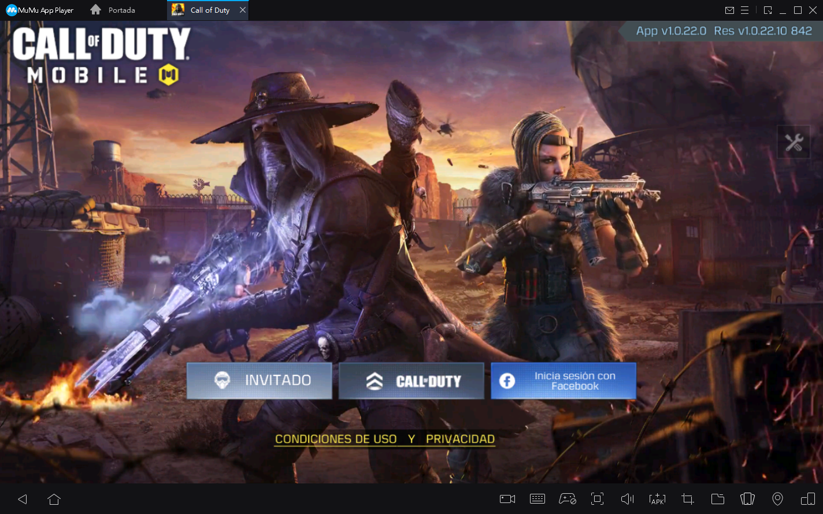The image size is (823, 514).
Task: Open the gamepad controls icon
Action: pos(568,499)
